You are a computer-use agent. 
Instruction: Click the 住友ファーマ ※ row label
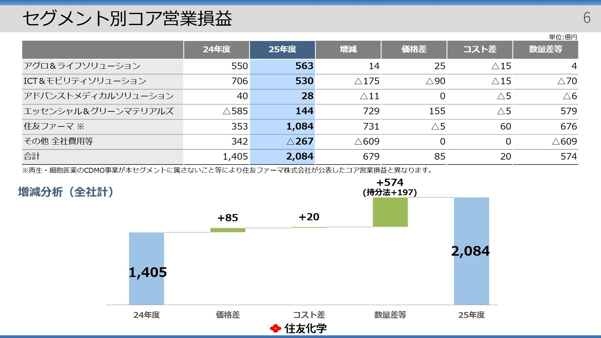click(x=54, y=126)
